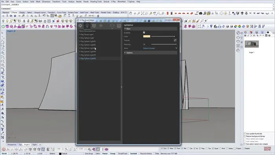Click the render teapot icon in Asset Editor
This screenshot has height=155, width=275.
pyautogui.click(x=112, y=26)
